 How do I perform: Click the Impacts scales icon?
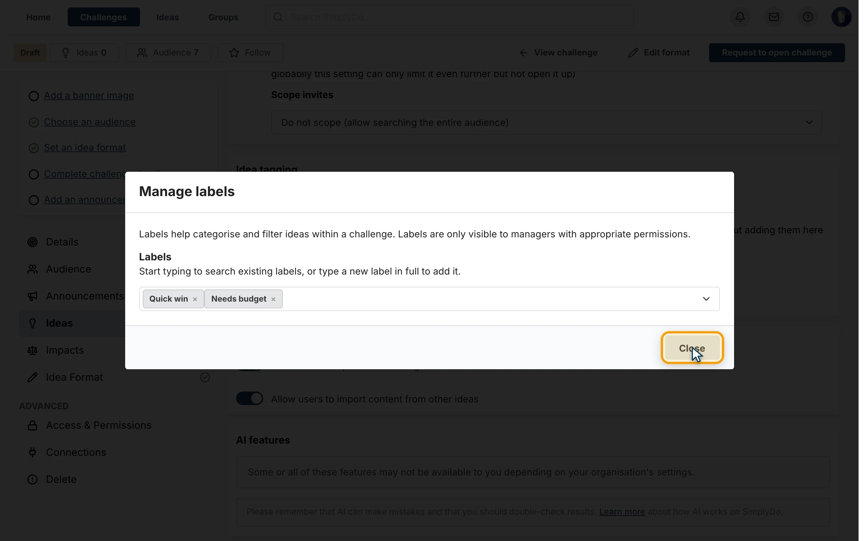[32, 350]
